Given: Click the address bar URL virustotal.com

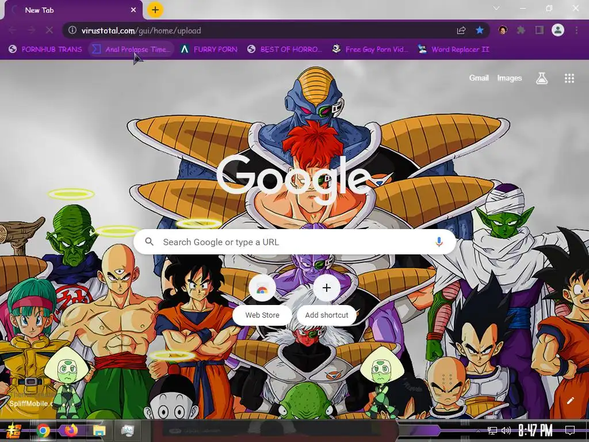Looking at the screenshot, I should tap(141, 31).
